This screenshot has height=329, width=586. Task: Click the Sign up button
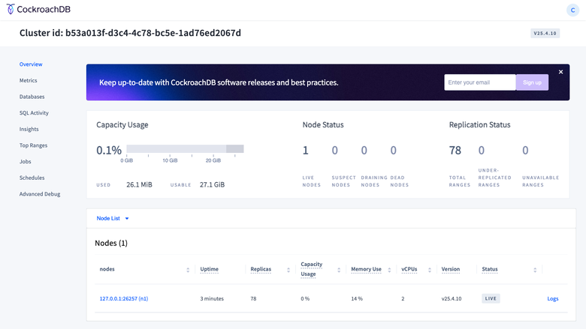click(x=532, y=82)
